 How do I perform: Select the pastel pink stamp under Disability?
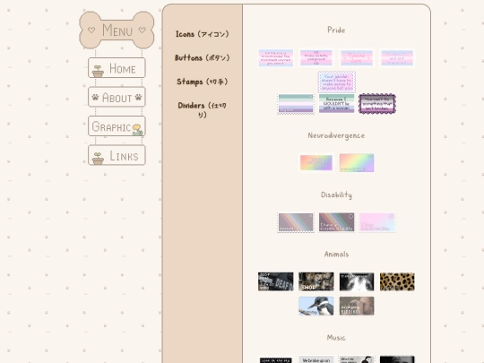377,222
